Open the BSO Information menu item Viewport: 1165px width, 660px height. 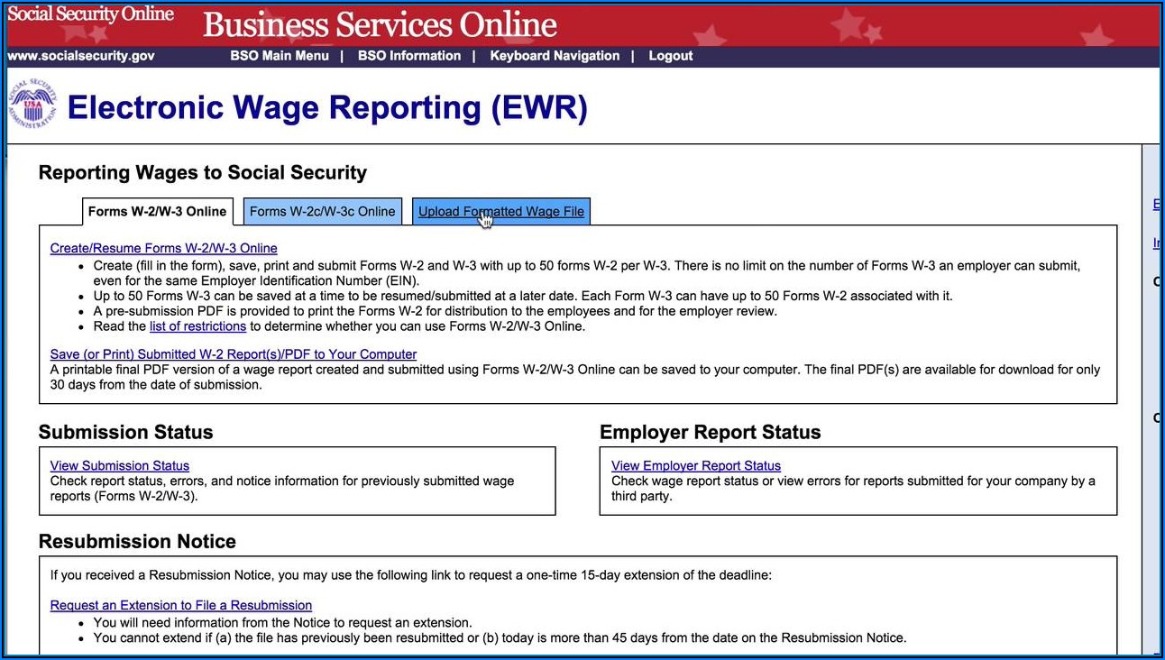coord(409,56)
